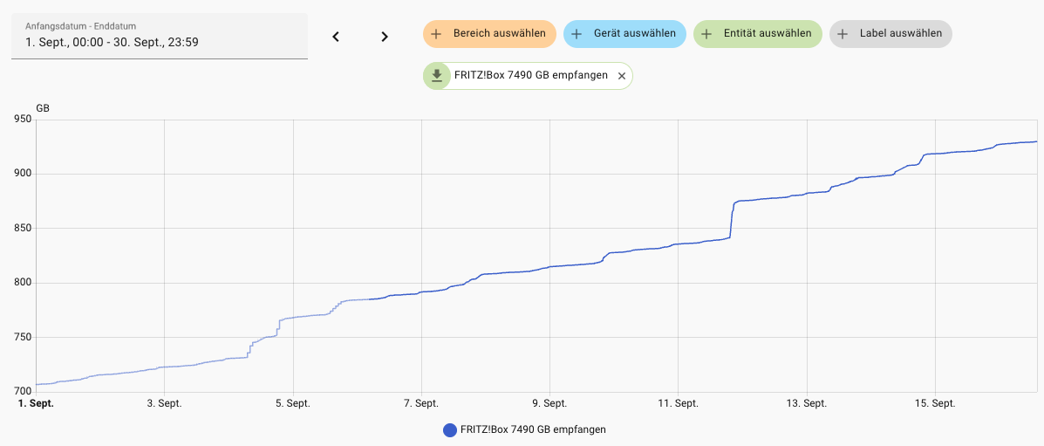Click the plus icon on Label auswählen
Screen dimensions: 1044x446
(x=843, y=34)
